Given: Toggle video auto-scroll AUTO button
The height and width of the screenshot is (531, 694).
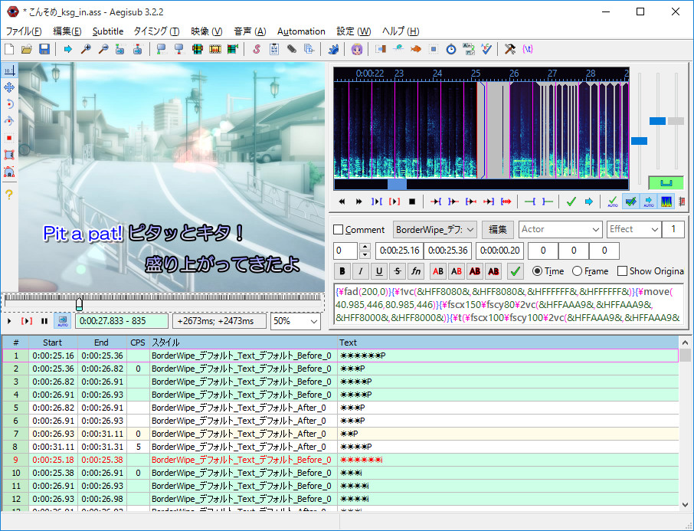Looking at the screenshot, I should (62, 320).
